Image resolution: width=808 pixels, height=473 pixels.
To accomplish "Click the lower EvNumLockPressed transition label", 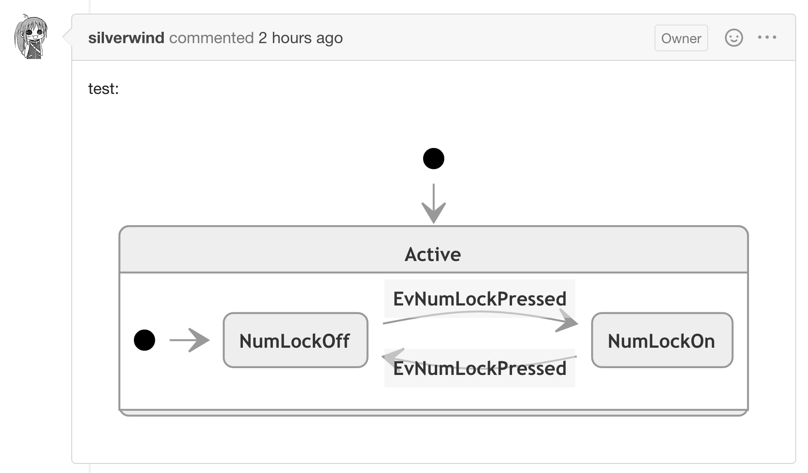I will coord(479,368).
